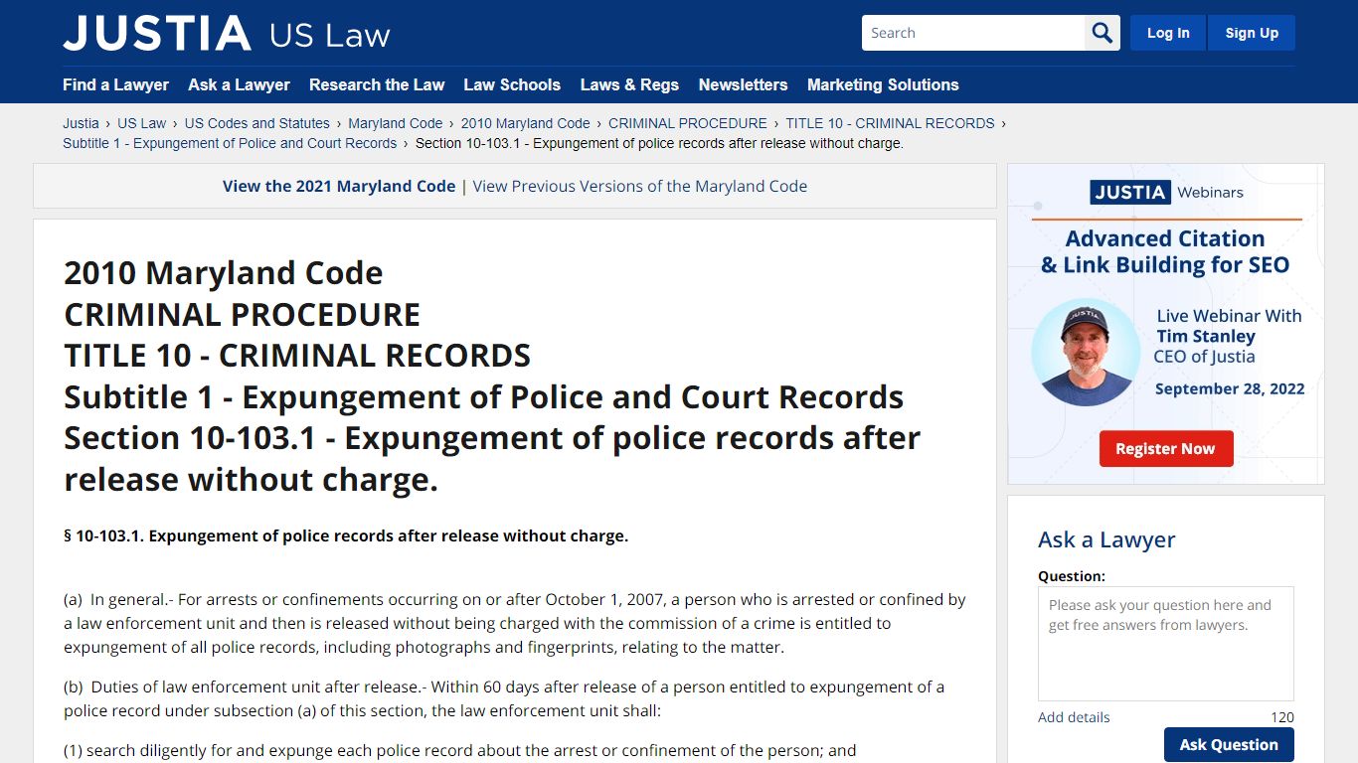Click paragraph (1) search diligently text
The image size is (1358, 763).
(460, 750)
